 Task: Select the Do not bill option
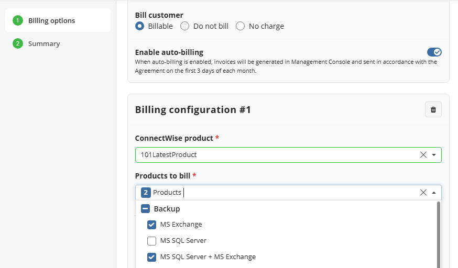pos(184,26)
